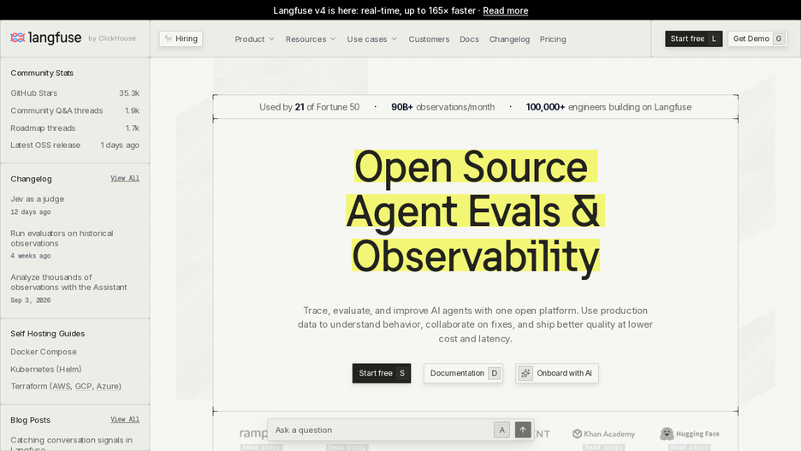Click the by ClickHouse label
Viewport: 801px width, 451px height.
coord(112,39)
